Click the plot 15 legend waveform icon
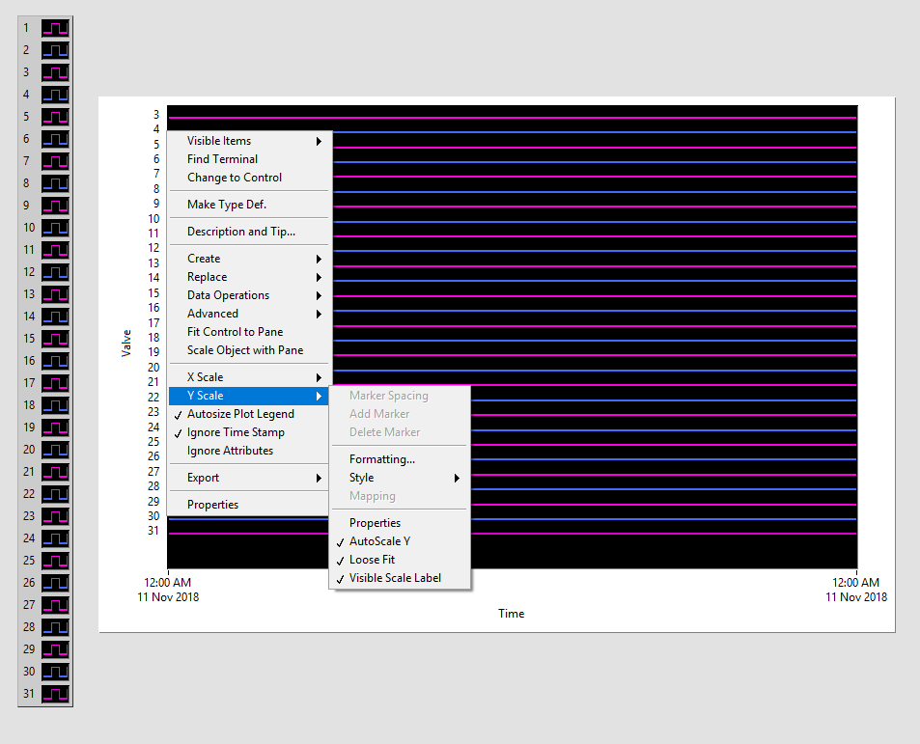Viewport: 920px width, 744px height. coord(55,339)
